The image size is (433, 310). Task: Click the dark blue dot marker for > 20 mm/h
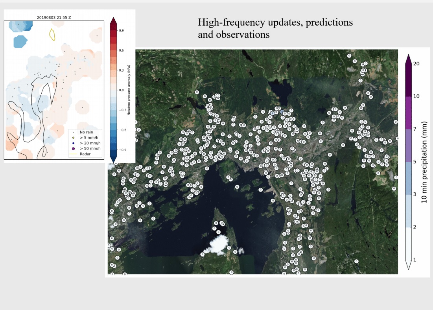[x=73, y=143]
